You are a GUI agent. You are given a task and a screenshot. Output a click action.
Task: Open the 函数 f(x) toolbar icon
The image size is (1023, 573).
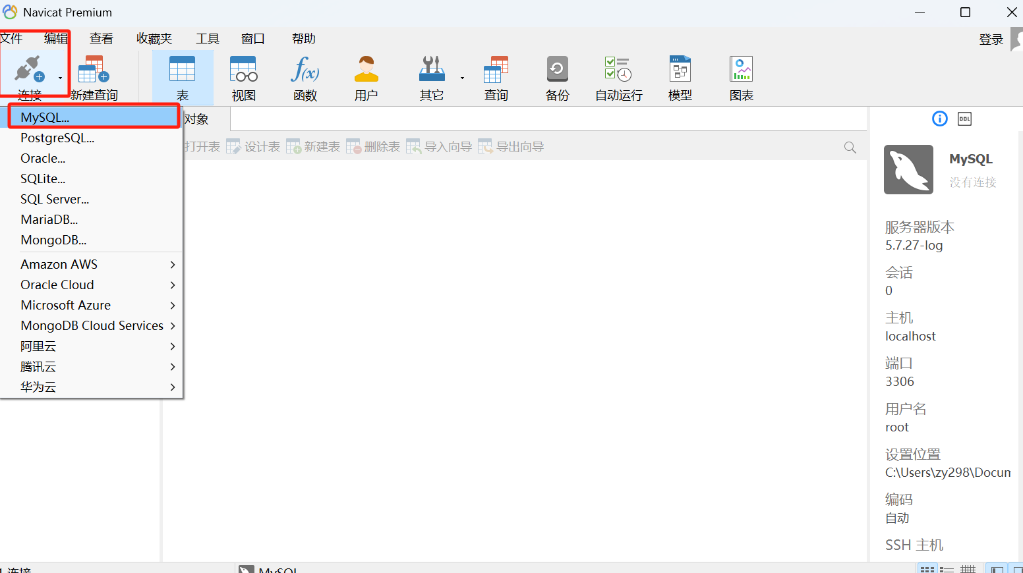point(305,78)
